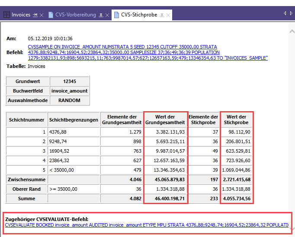Close the Invoices tab
Image resolution: width=295 pixels, height=237 pixels.
[x=42, y=15]
